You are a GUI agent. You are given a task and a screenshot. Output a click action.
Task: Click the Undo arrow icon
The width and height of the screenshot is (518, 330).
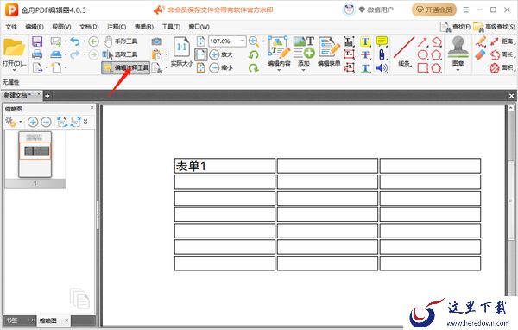[x=75, y=41]
